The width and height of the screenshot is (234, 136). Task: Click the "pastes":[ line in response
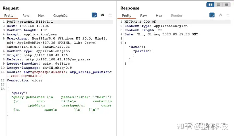(x=144, y=51)
